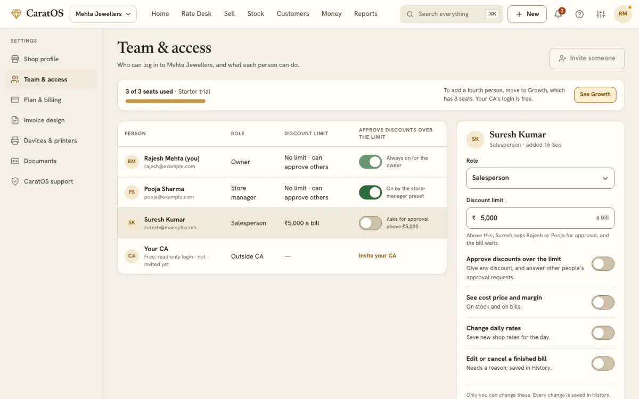Open the Money tab
This screenshot has width=639, height=399.
(331, 14)
